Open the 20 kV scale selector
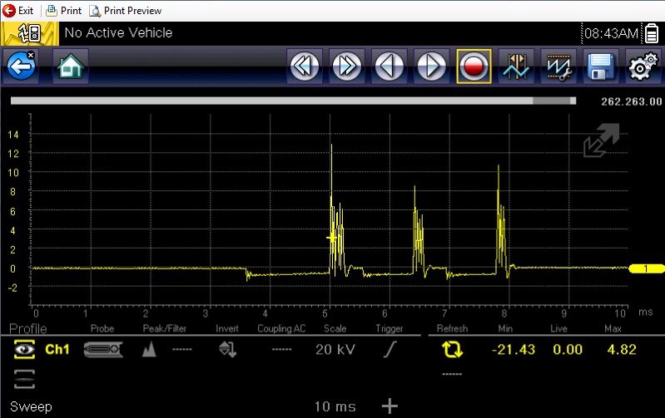 coord(335,349)
